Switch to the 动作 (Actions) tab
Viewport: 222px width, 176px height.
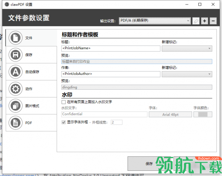point(31,89)
